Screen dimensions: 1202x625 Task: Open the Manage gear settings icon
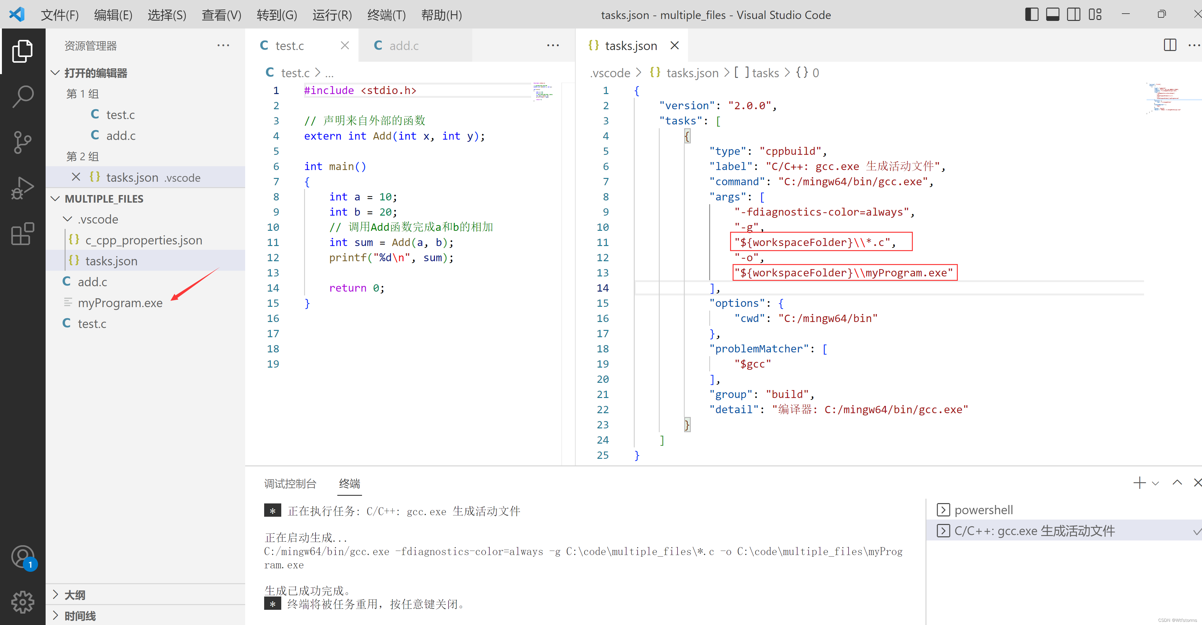pos(22,602)
